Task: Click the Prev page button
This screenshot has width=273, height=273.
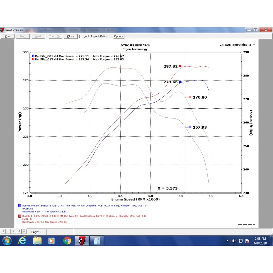Action: [x=23, y=36]
